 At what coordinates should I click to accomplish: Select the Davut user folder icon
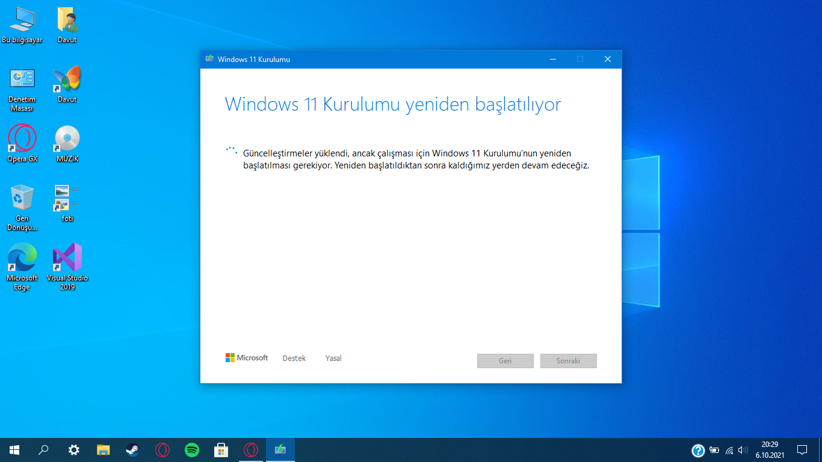(x=67, y=25)
